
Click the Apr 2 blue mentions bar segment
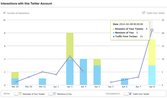point(70,72)
